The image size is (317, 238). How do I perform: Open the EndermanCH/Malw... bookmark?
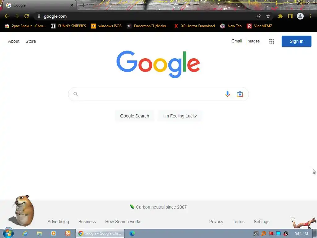[x=148, y=26]
